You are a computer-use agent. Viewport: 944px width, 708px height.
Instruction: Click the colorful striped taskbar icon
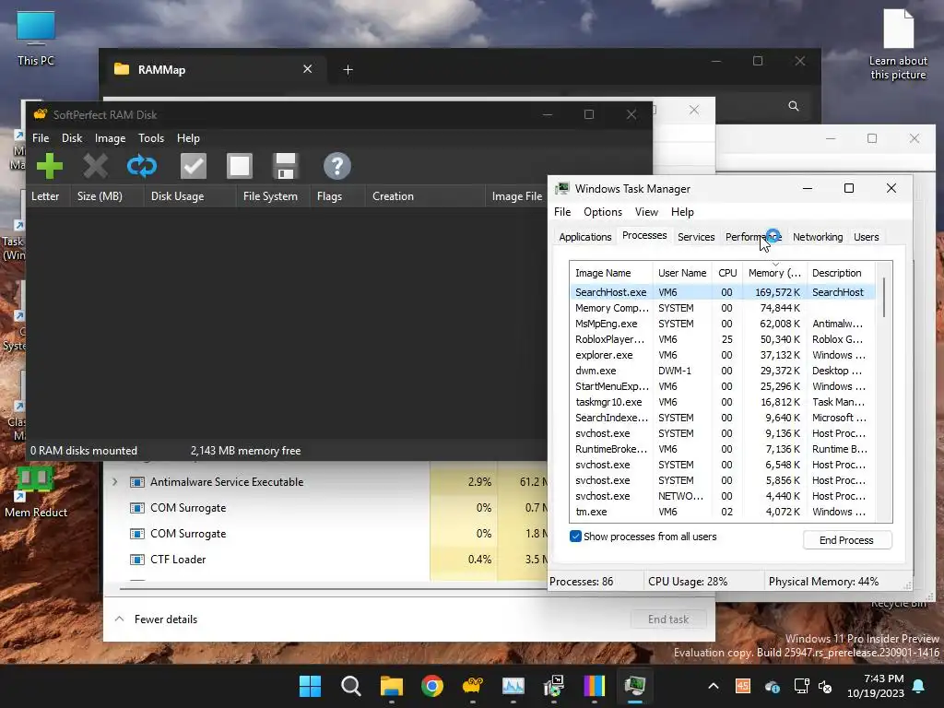pos(595,686)
